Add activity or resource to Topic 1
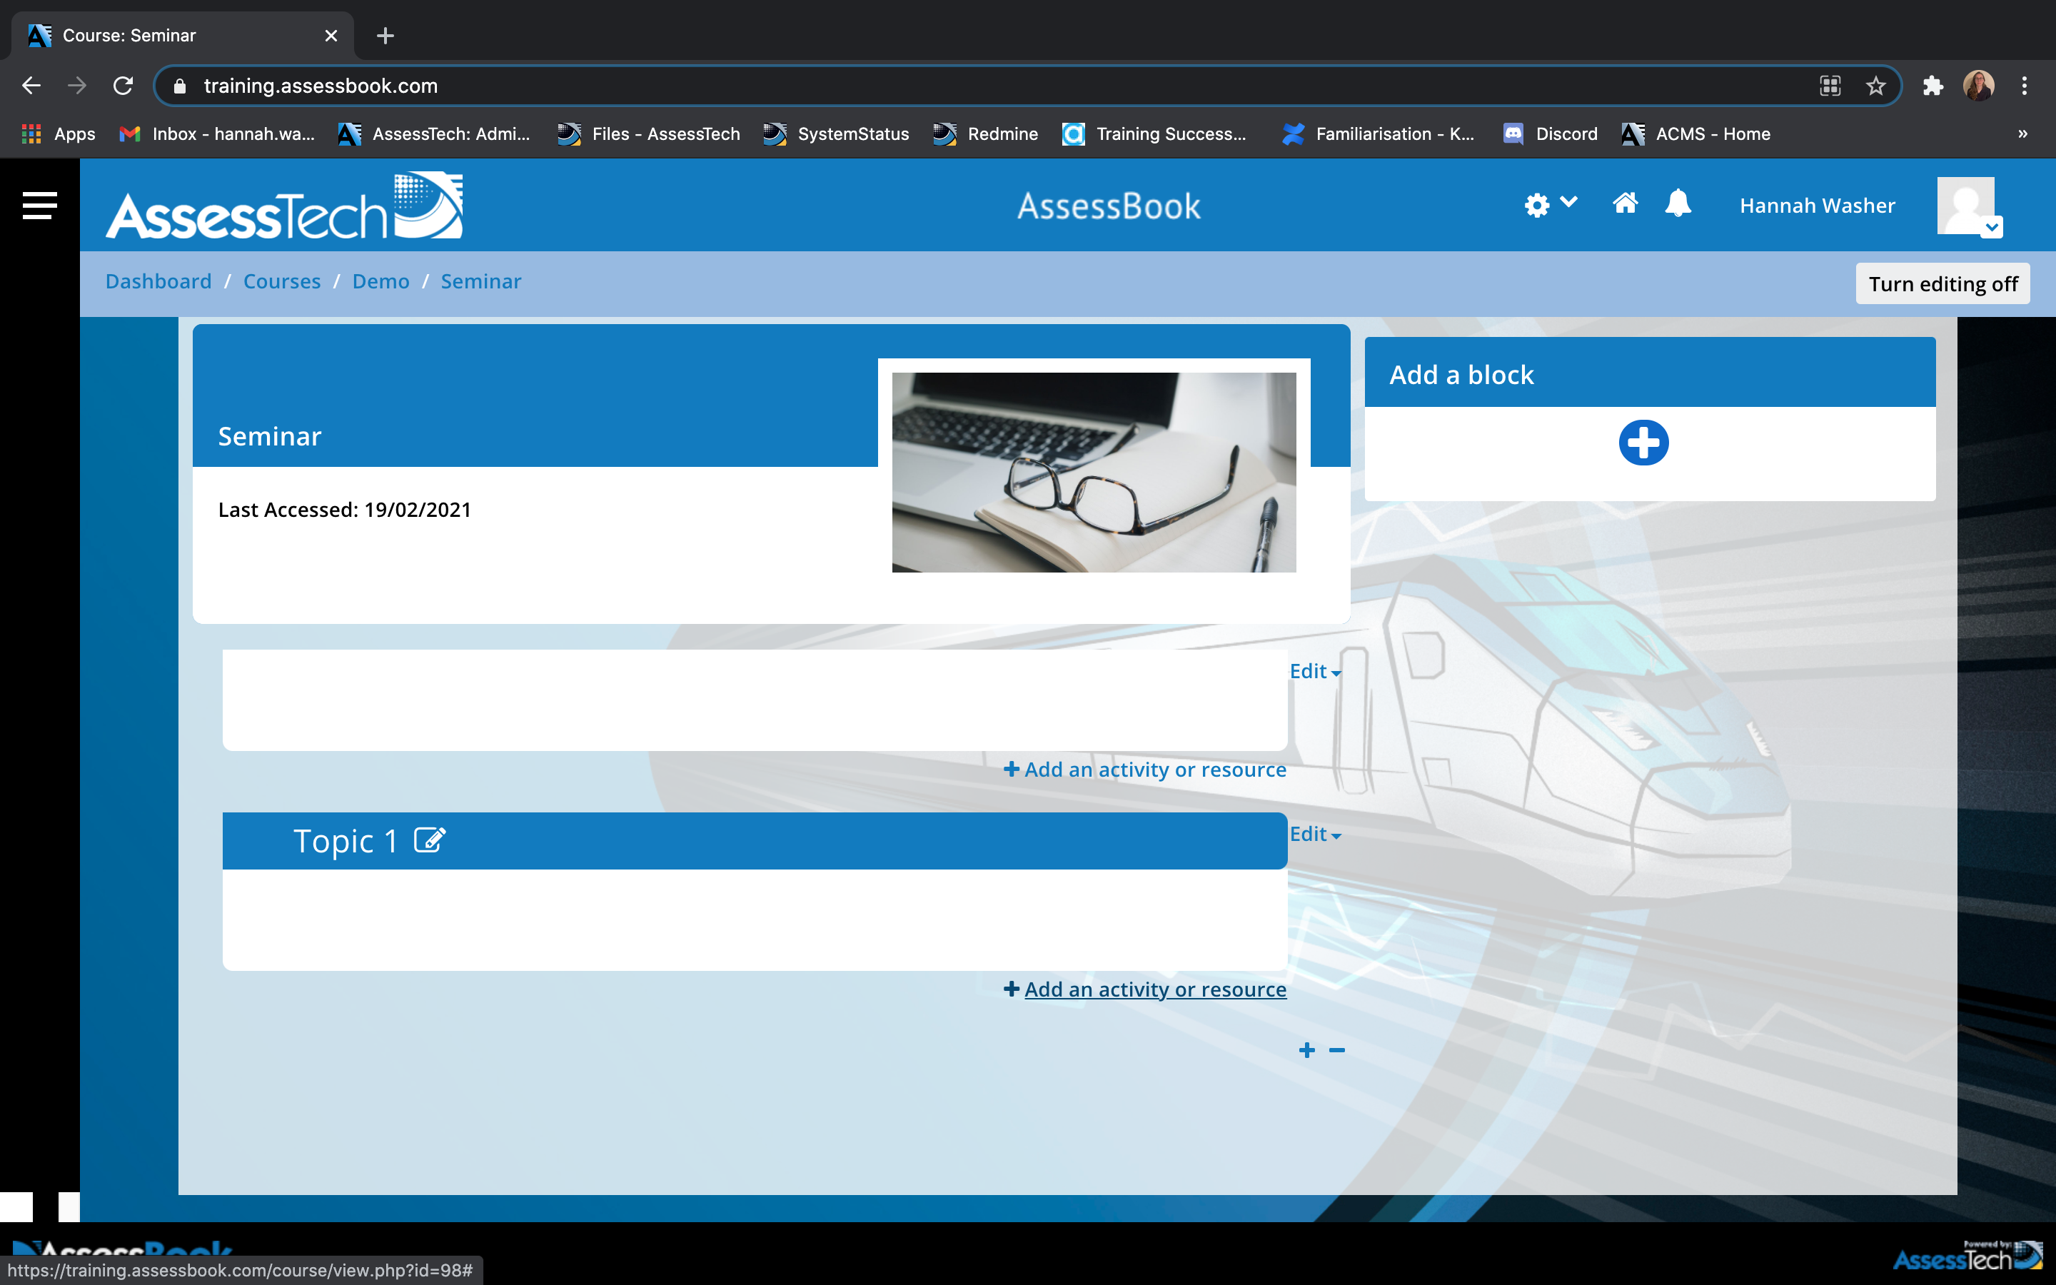 [1144, 989]
